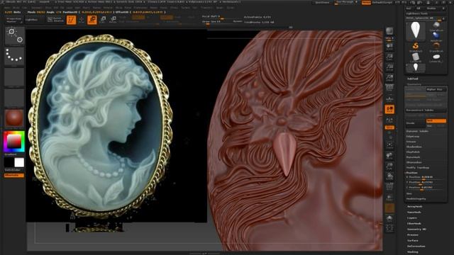Select the gray cylinder tool thumbnail
Image resolution: width=454 pixels, height=255 pixels.
pyautogui.click(x=416, y=57)
